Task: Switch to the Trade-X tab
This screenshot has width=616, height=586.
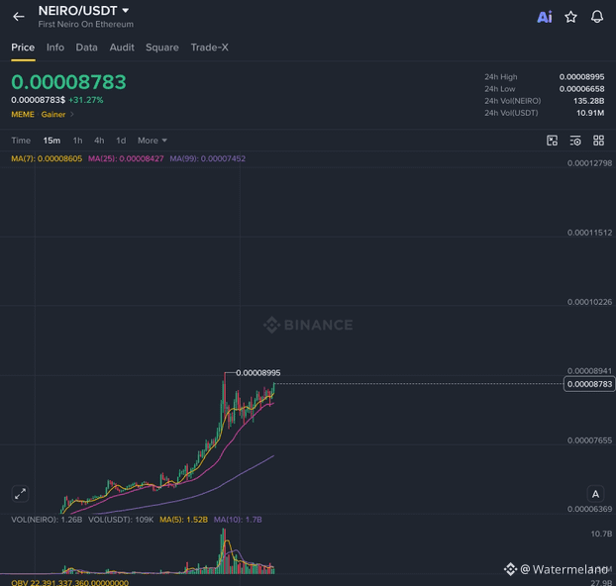Action: pyautogui.click(x=209, y=48)
